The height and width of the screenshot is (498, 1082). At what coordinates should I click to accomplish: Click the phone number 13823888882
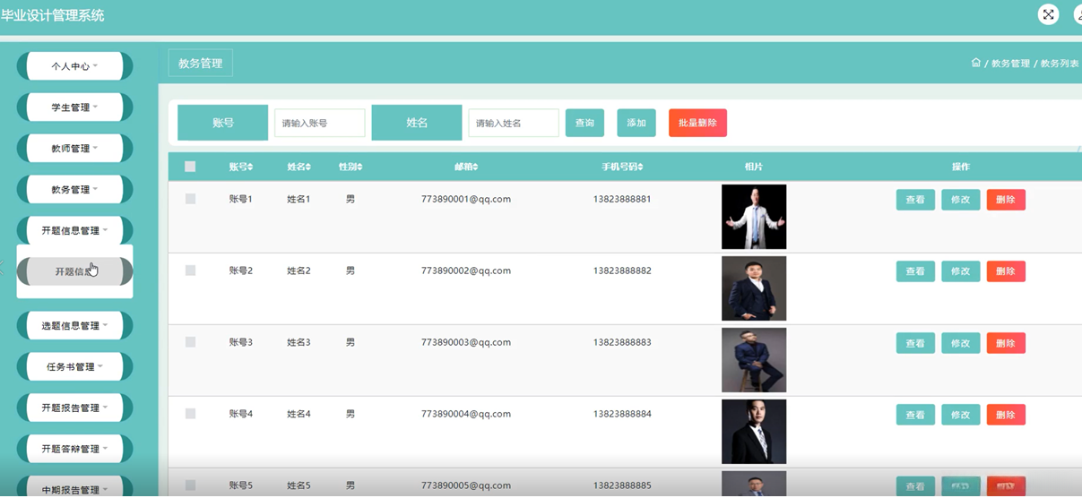tap(622, 270)
